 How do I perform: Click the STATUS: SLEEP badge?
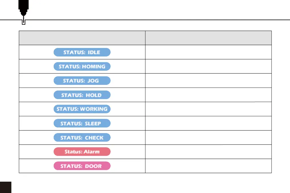82,123
